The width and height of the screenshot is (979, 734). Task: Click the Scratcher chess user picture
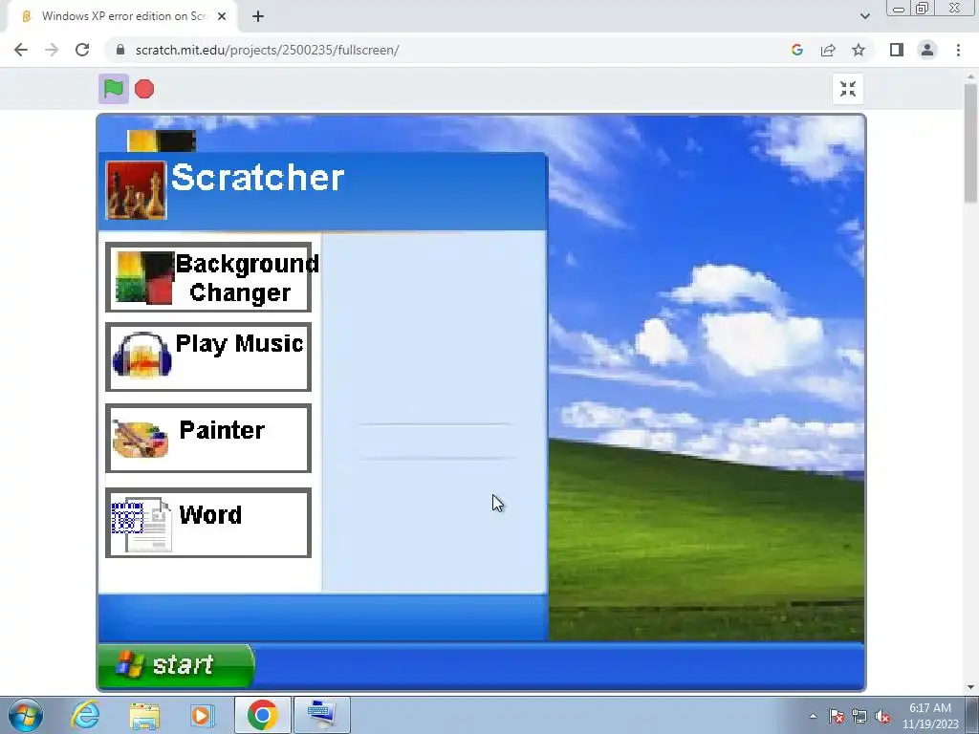[x=136, y=190]
